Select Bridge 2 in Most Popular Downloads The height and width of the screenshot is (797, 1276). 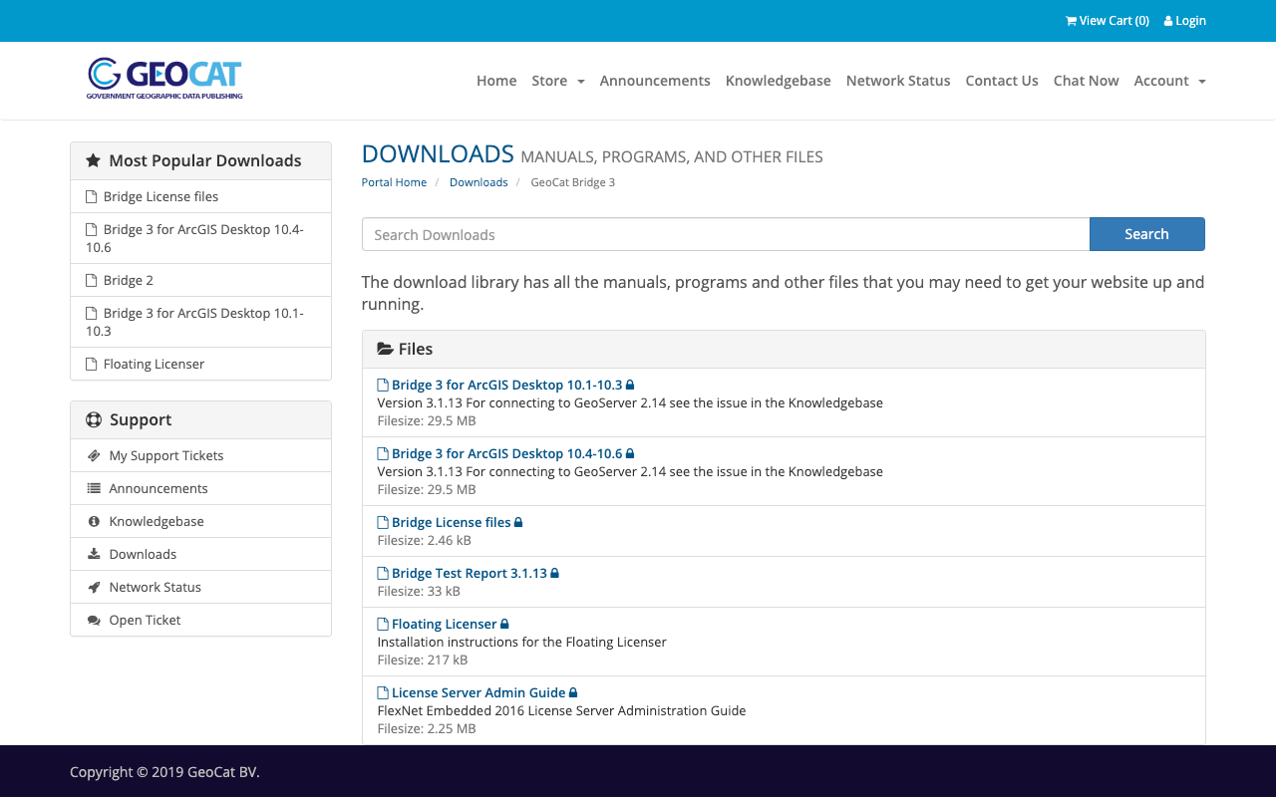pos(200,281)
